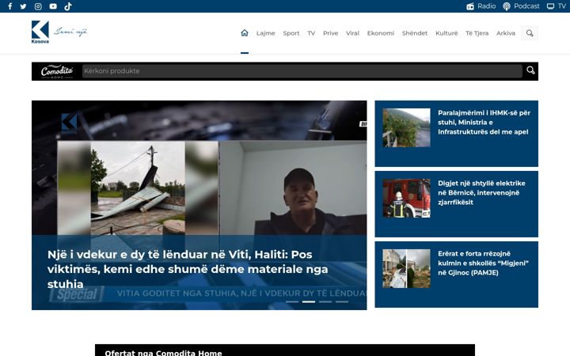This screenshot has width=570, height=356.
Task: Open the TikTok icon
Action: pos(68,6)
